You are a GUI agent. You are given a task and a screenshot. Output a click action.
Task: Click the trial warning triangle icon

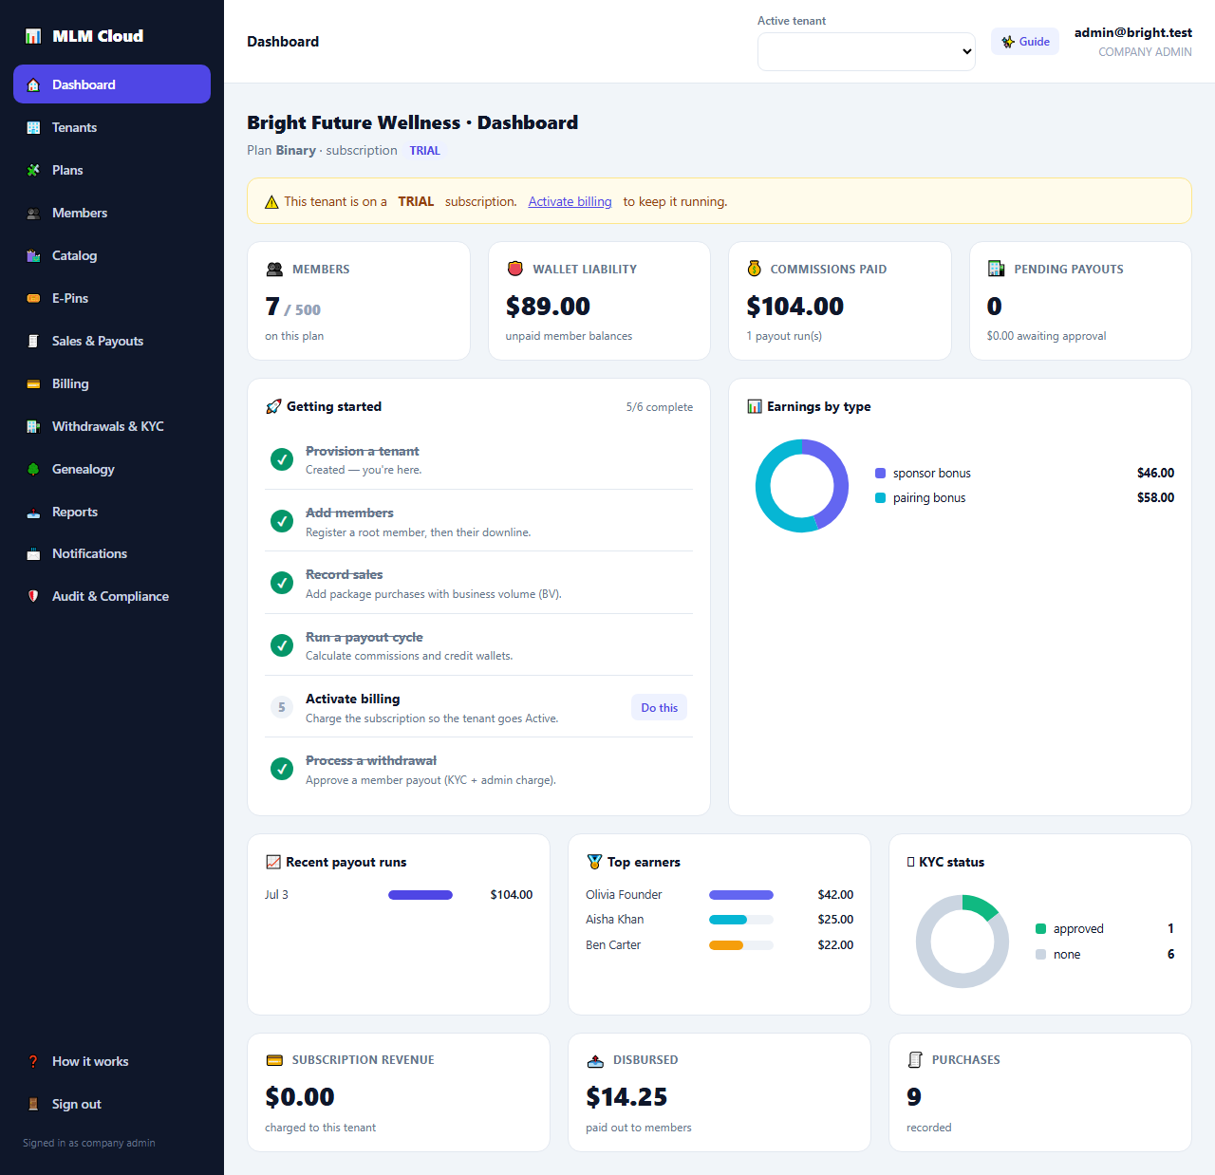tap(271, 201)
